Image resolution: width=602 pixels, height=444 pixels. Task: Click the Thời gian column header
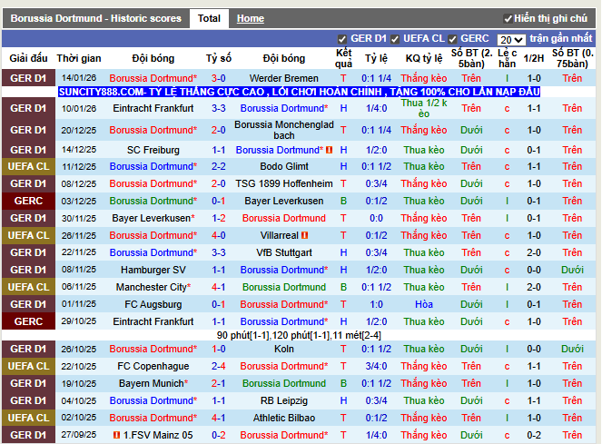click(x=79, y=58)
